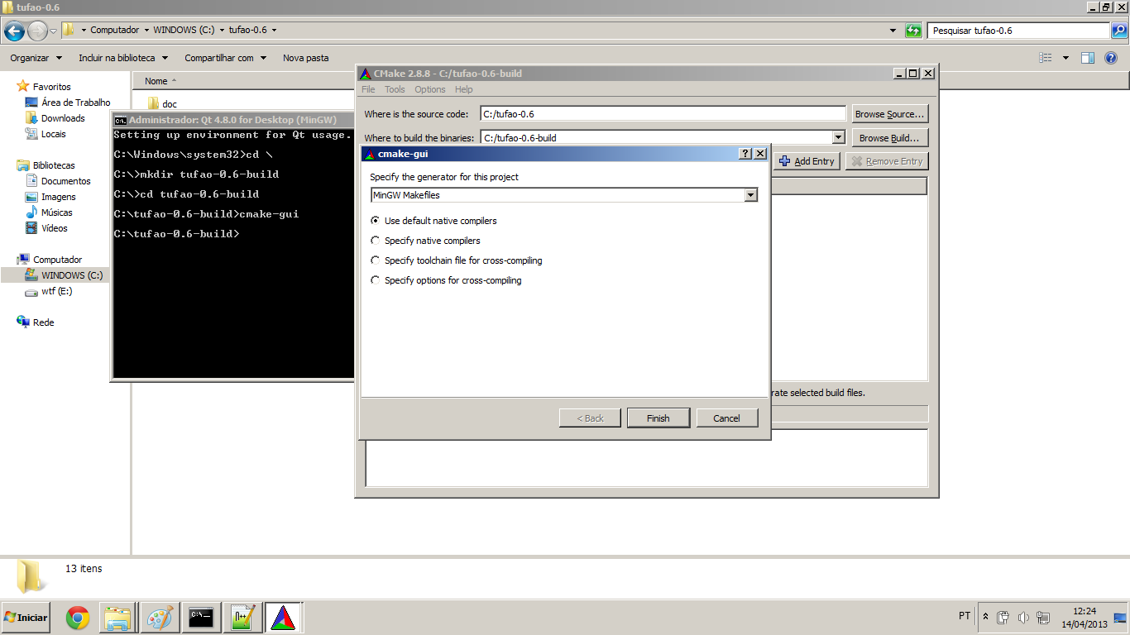Click the Browse Source button
The image size is (1130, 635).
coord(890,114)
